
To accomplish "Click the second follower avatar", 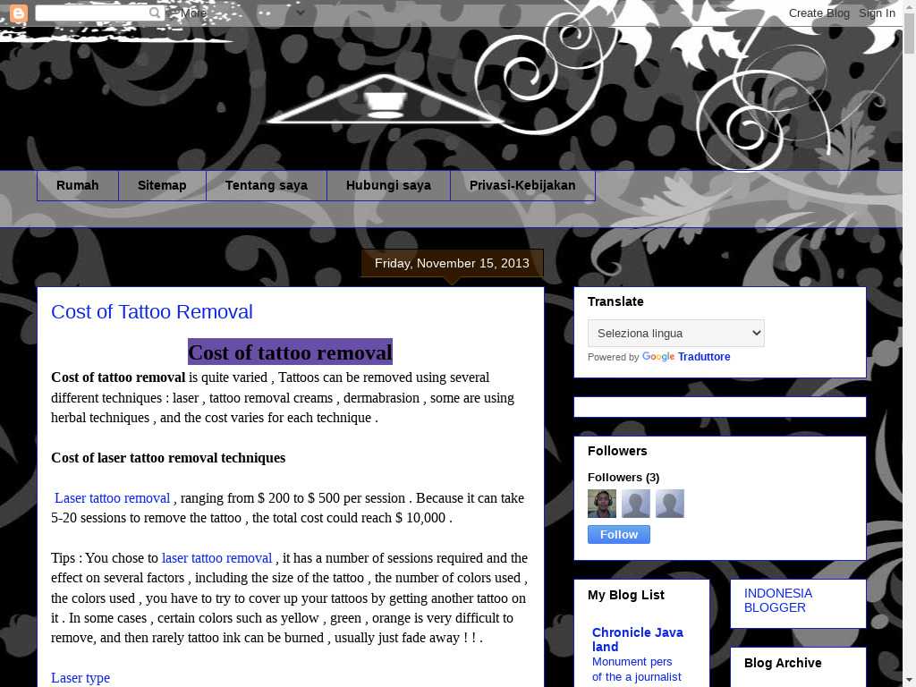I will [636, 504].
